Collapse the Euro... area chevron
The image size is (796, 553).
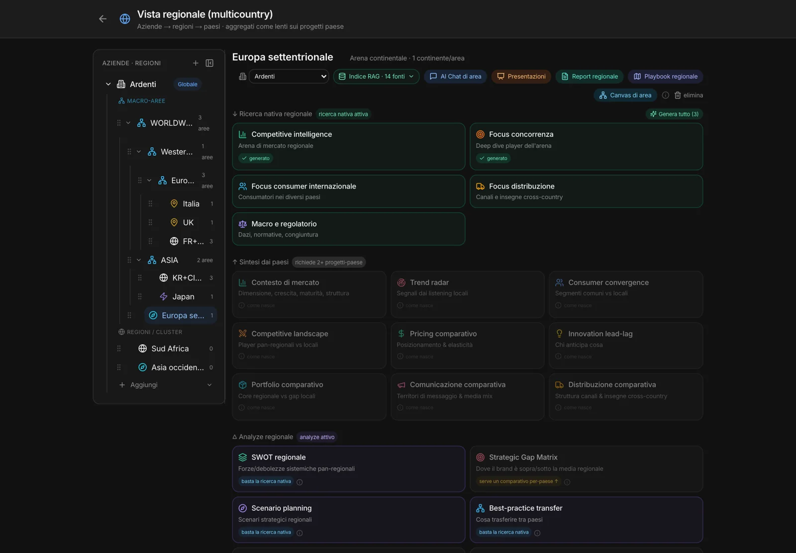(149, 180)
